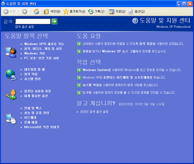Open 호환되는 하드웨어 및 소프트웨어 link
Viewport: 194px width, 164px height.
[x=124, y=78]
